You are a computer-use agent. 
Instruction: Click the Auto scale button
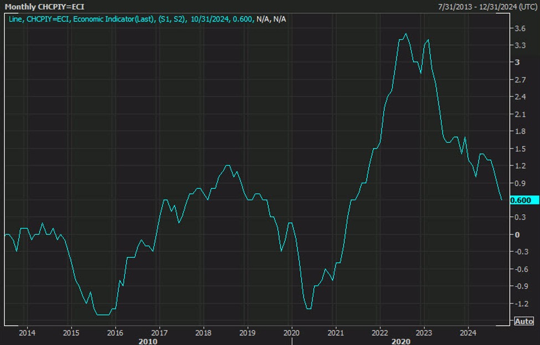(524, 321)
